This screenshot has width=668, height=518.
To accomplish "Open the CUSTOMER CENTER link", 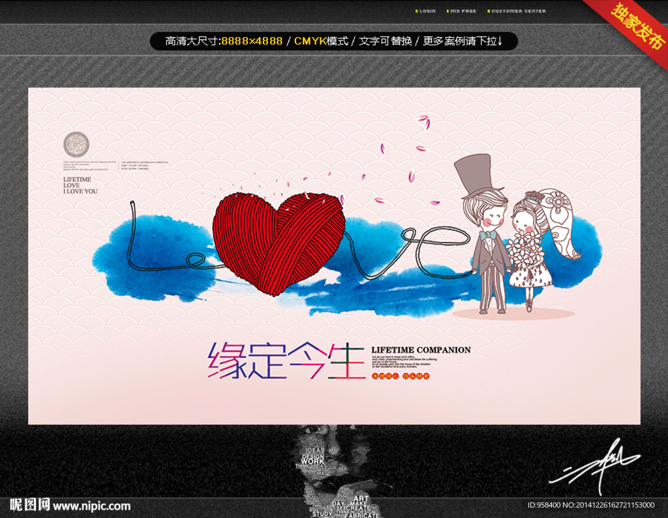I will click(517, 11).
